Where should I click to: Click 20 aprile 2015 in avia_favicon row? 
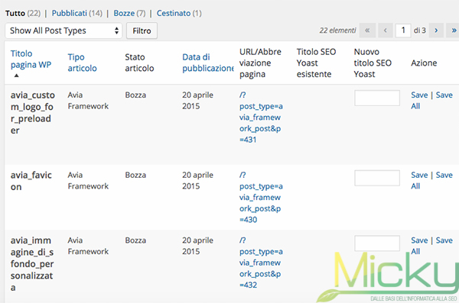(197, 181)
